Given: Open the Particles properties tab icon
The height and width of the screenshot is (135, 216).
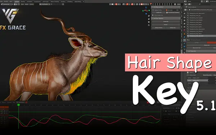Looking at the screenshot, I should pyautogui.click(x=184, y=40).
